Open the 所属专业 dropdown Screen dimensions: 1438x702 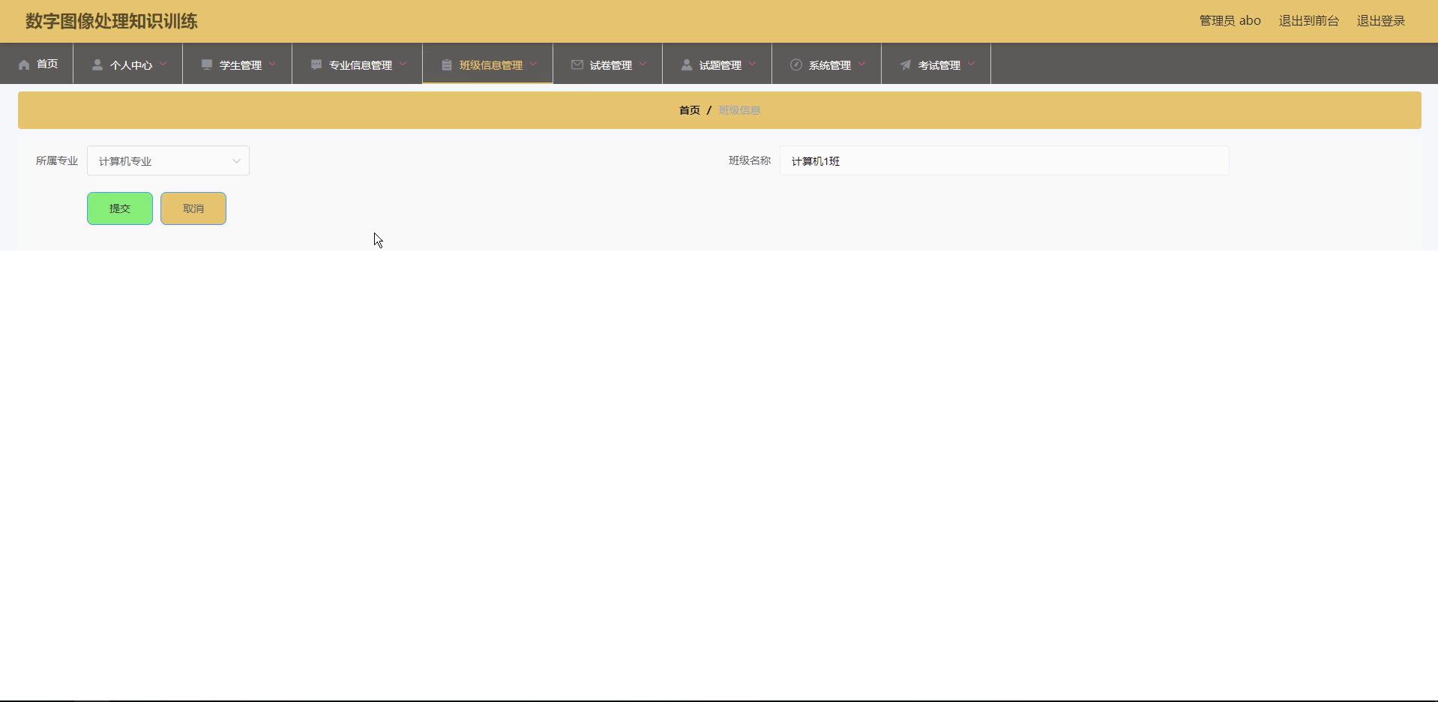pyautogui.click(x=168, y=160)
